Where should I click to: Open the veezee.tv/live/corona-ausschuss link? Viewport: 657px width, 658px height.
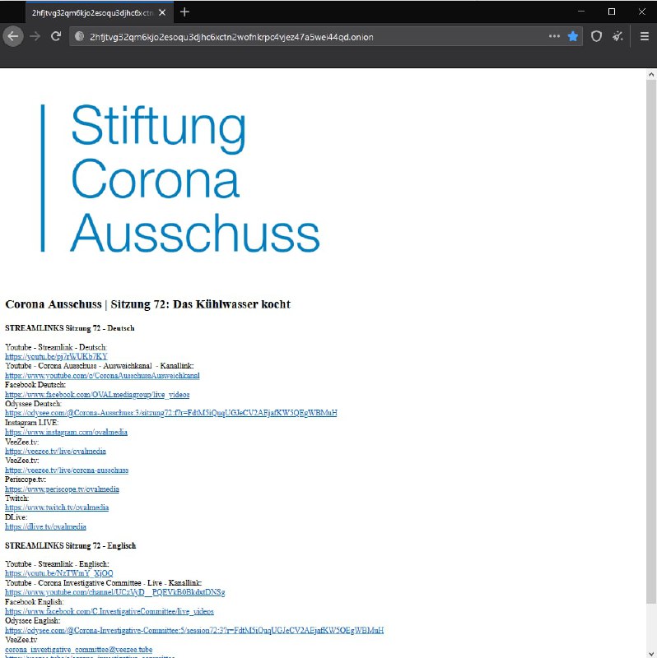[67, 470]
